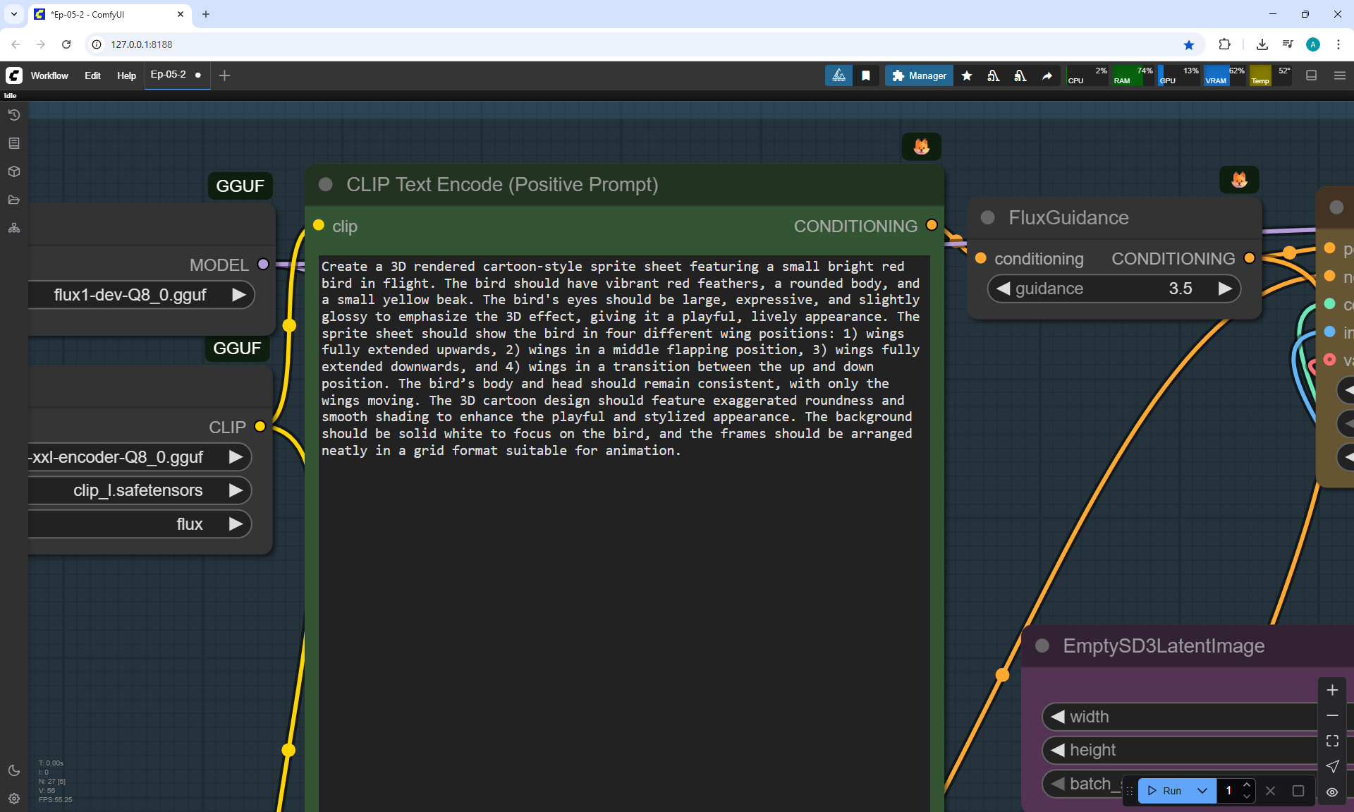This screenshot has height=812, width=1354.
Task: Click the share arrow icon in toolbar
Action: point(1047,75)
